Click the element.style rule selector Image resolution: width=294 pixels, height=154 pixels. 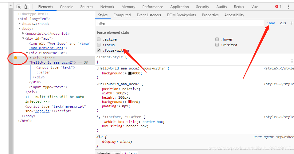(110, 57)
